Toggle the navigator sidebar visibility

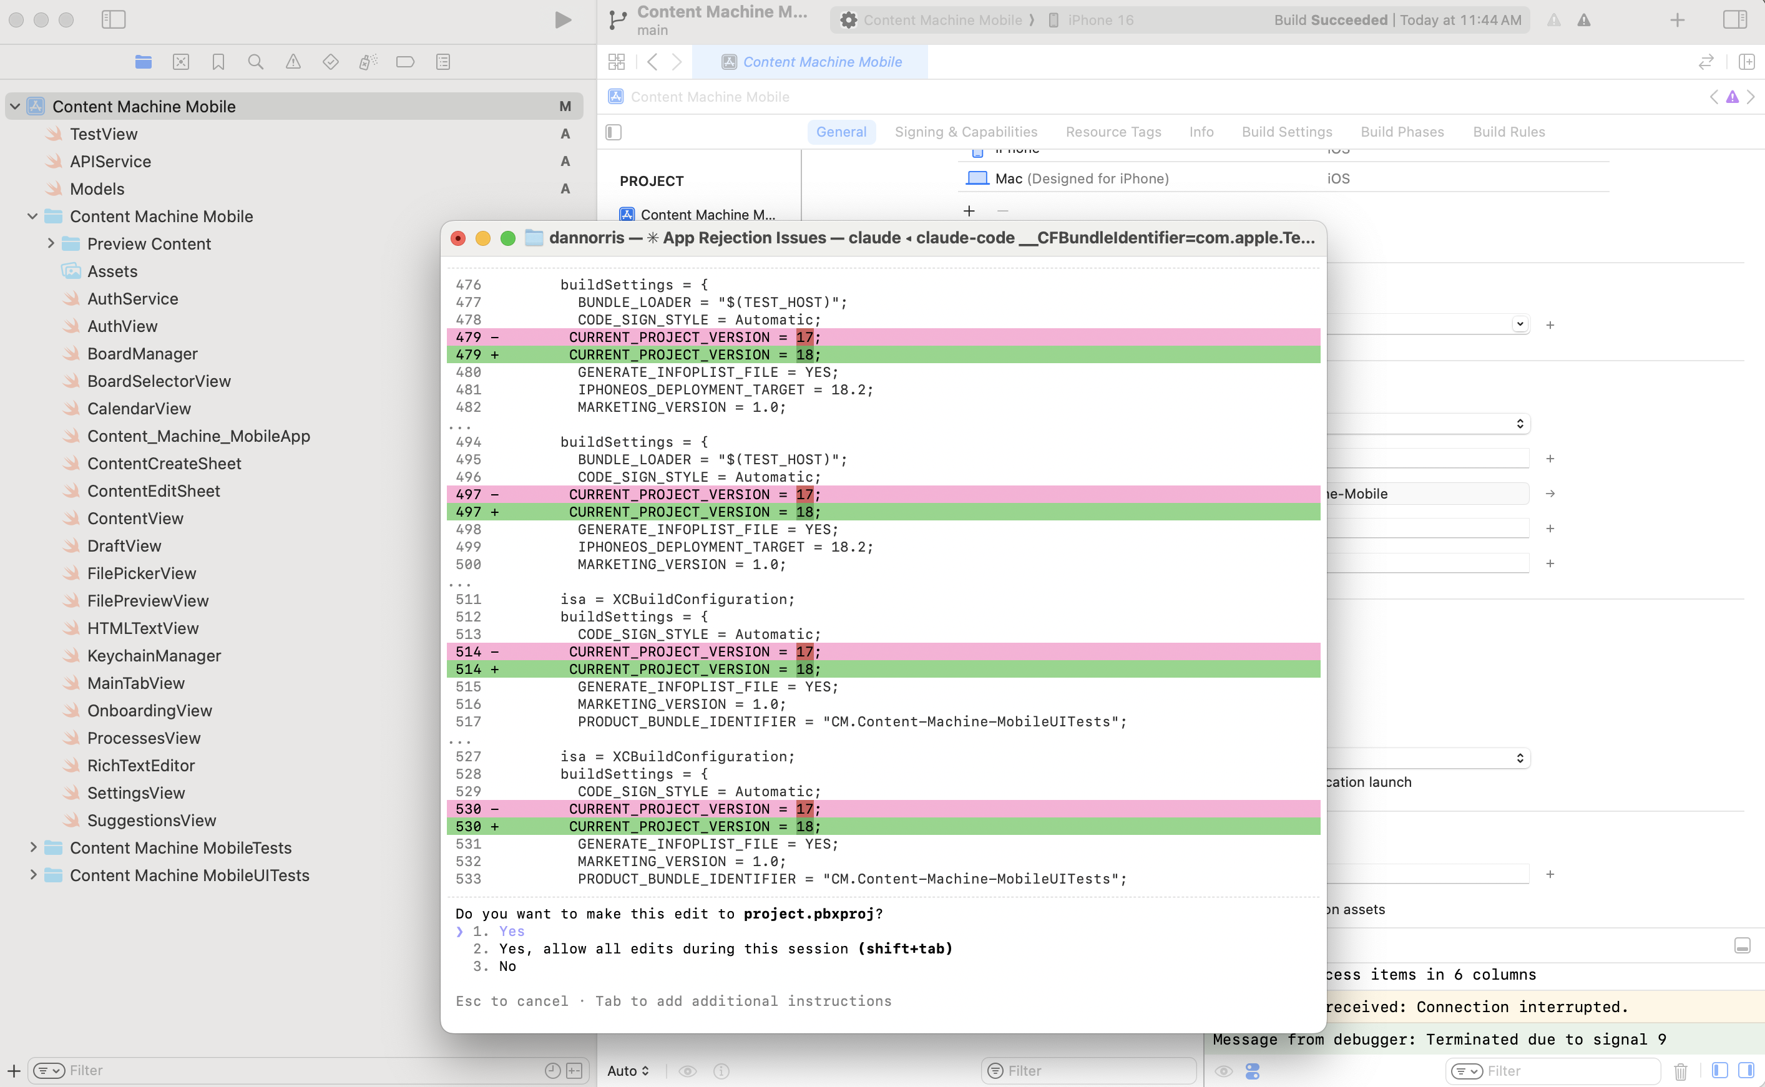pyautogui.click(x=114, y=20)
